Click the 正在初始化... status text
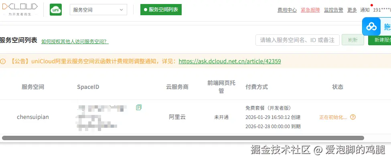The width and height of the screenshot is (391, 161). 333,117
